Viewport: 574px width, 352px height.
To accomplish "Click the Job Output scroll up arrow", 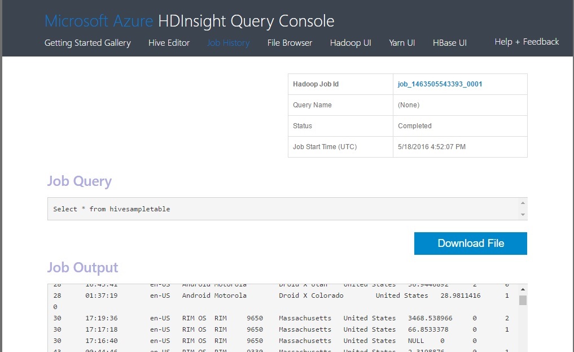I will (x=523, y=288).
